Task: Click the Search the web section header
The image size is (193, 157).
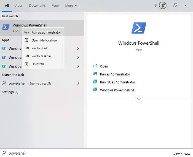Action: [13, 75]
